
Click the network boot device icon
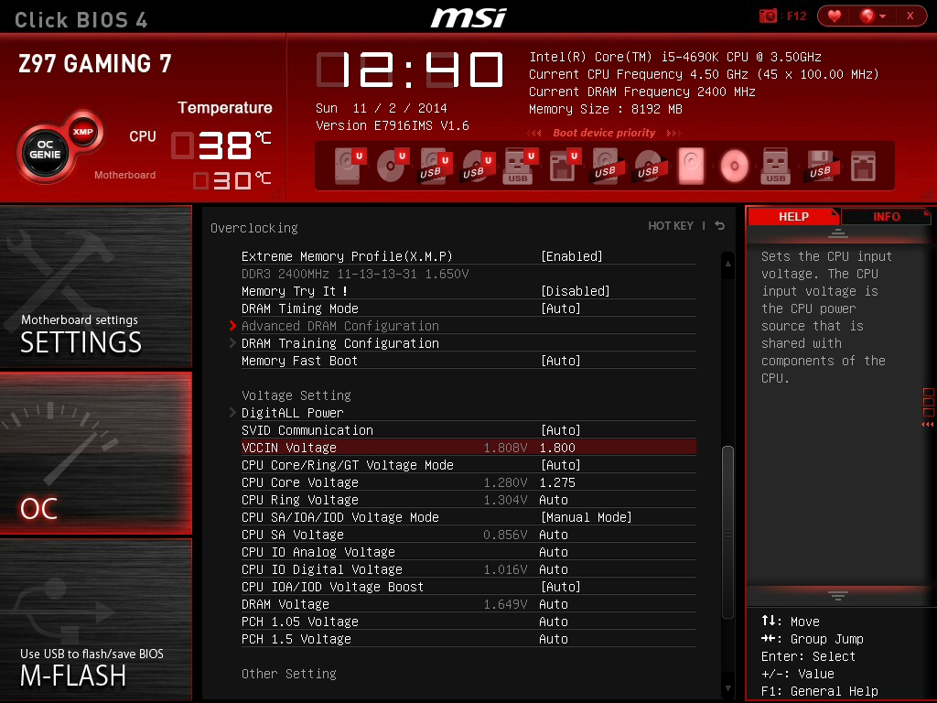(865, 165)
